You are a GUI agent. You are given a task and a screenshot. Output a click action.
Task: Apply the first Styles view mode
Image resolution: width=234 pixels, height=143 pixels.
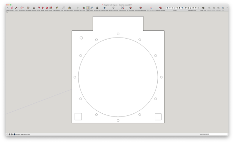167,8
